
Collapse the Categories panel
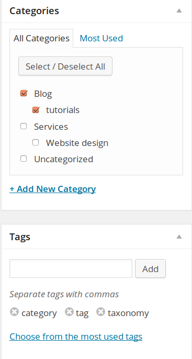point(179,11)
